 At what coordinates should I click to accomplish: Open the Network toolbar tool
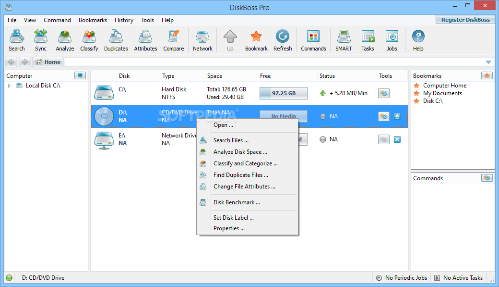[x=202, y=40]
